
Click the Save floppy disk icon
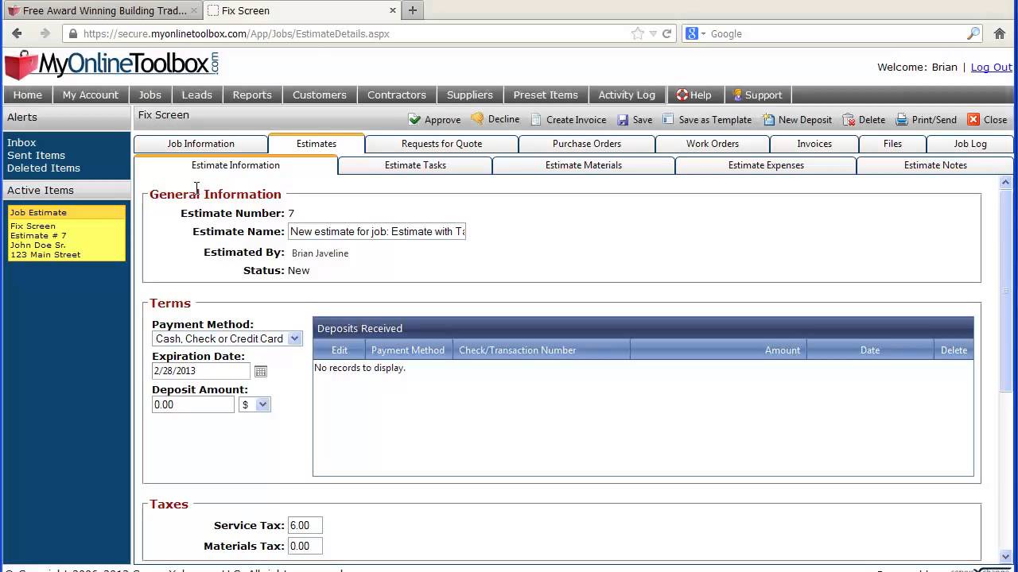click(x=623, y=119)
